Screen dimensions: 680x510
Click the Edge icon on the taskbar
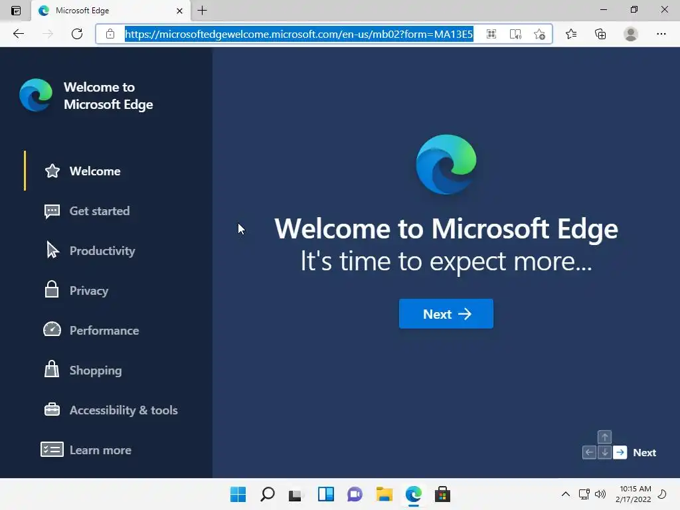click(x=413, y=494)
